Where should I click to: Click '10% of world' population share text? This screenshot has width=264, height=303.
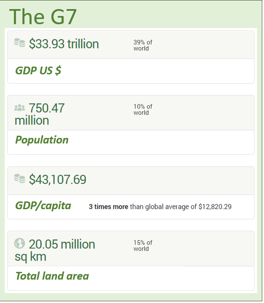pos(143,110)
